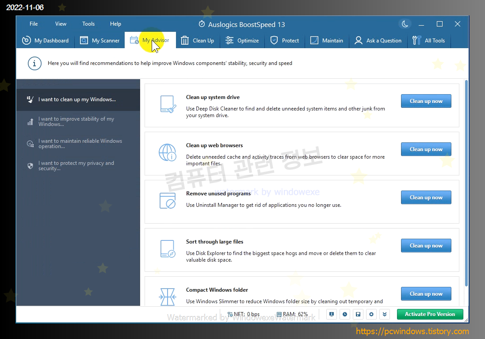Image resolution: width=485 pixels, height=339 pixels.
Task: Click the 'Sort through large files' heading
Action: coord(215,242)
